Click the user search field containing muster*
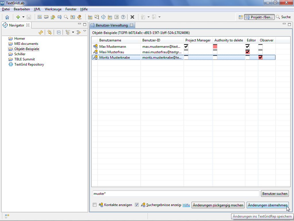This screenshot has height=221, width=294. point(176,194)
